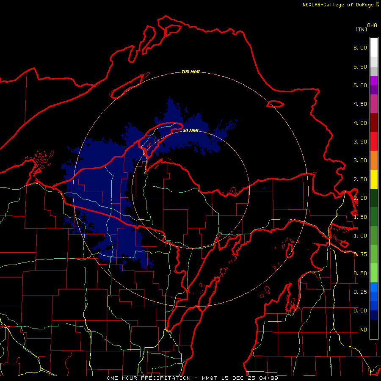Click the 3.00 colorbar value
381x381 pixels.
(x=360, y=160)
